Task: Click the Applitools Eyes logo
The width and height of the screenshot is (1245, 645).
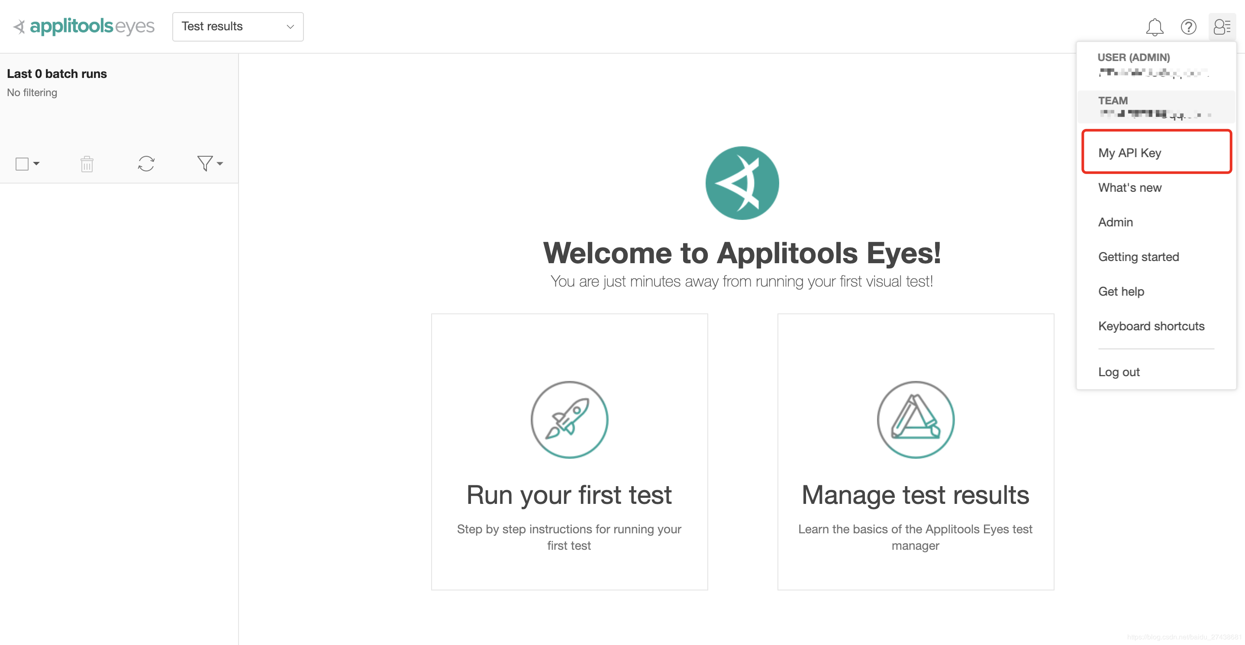Action: coord(83,26)
